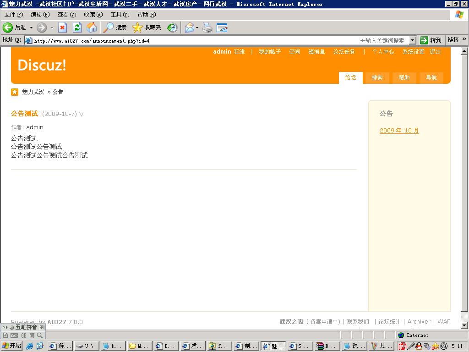Click inside the address bar URL field
This screenshot has height=352, width=469.
[137, 40]
